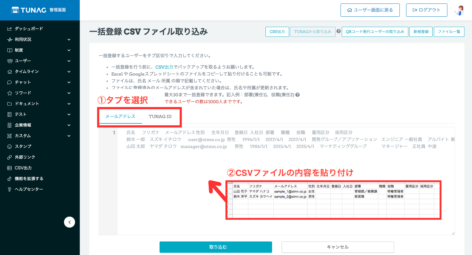Click help icon after 役職(兼任2)

click(x=297, y=95)
